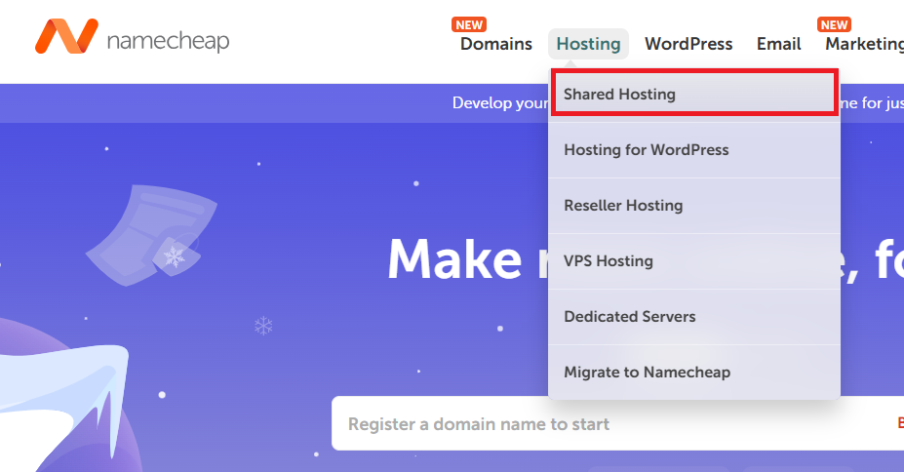Viewport: 904px width, 472px height.
Task: Choose Reseller Hosting from the menu
Action: click(694, 206)
